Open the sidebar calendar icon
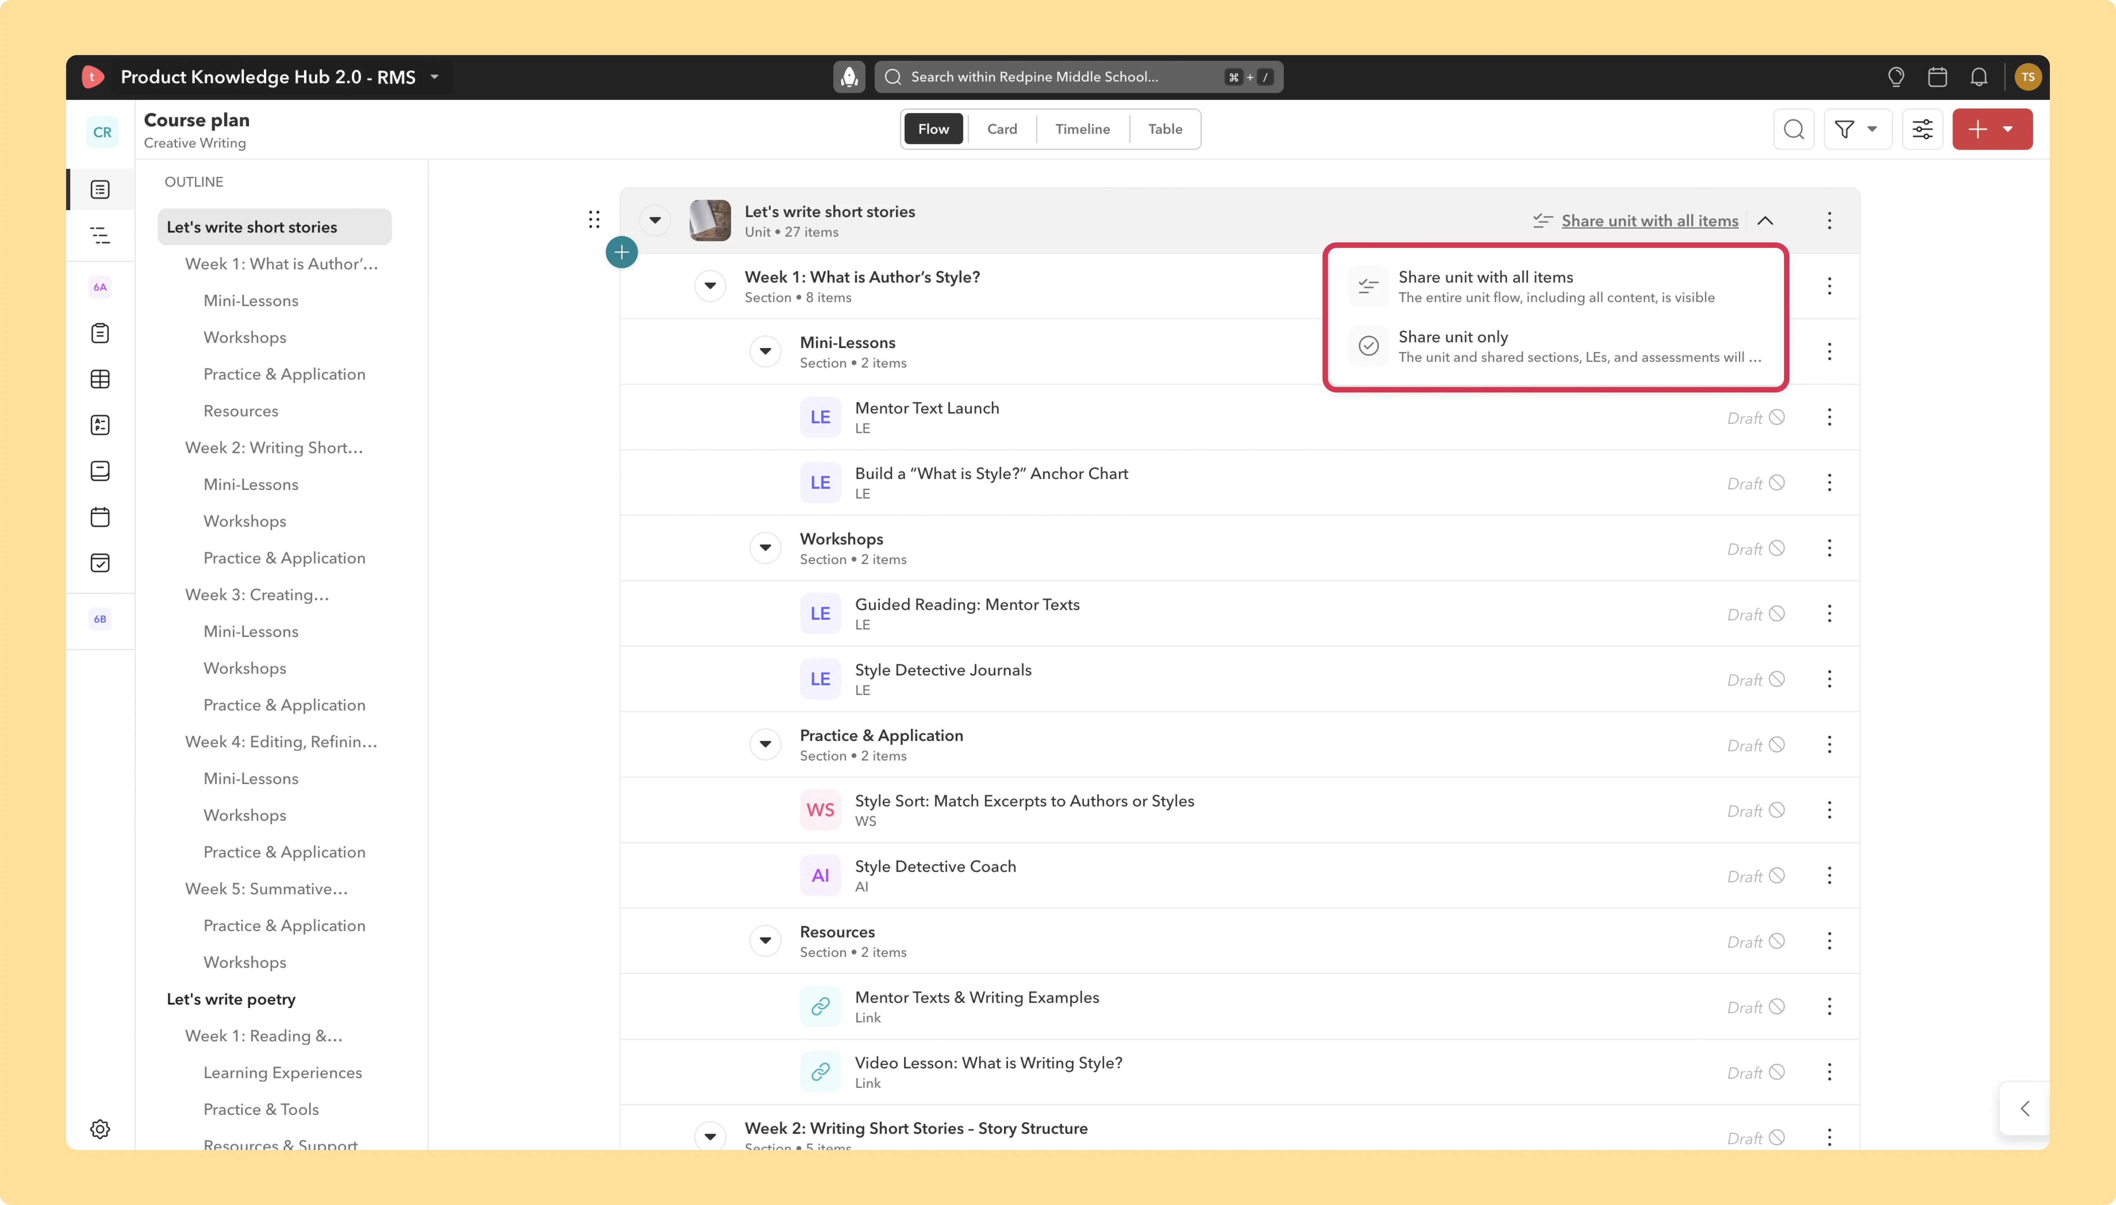The width and height of the screenshot is (2116, 1205). click(100, 517)
